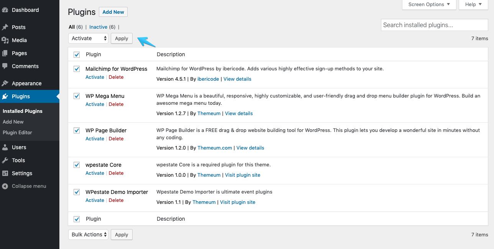Click the Add New button beside Plugins heading
Image resolution: width=494 pixels, height=249 pixels.
pos(113,12)
